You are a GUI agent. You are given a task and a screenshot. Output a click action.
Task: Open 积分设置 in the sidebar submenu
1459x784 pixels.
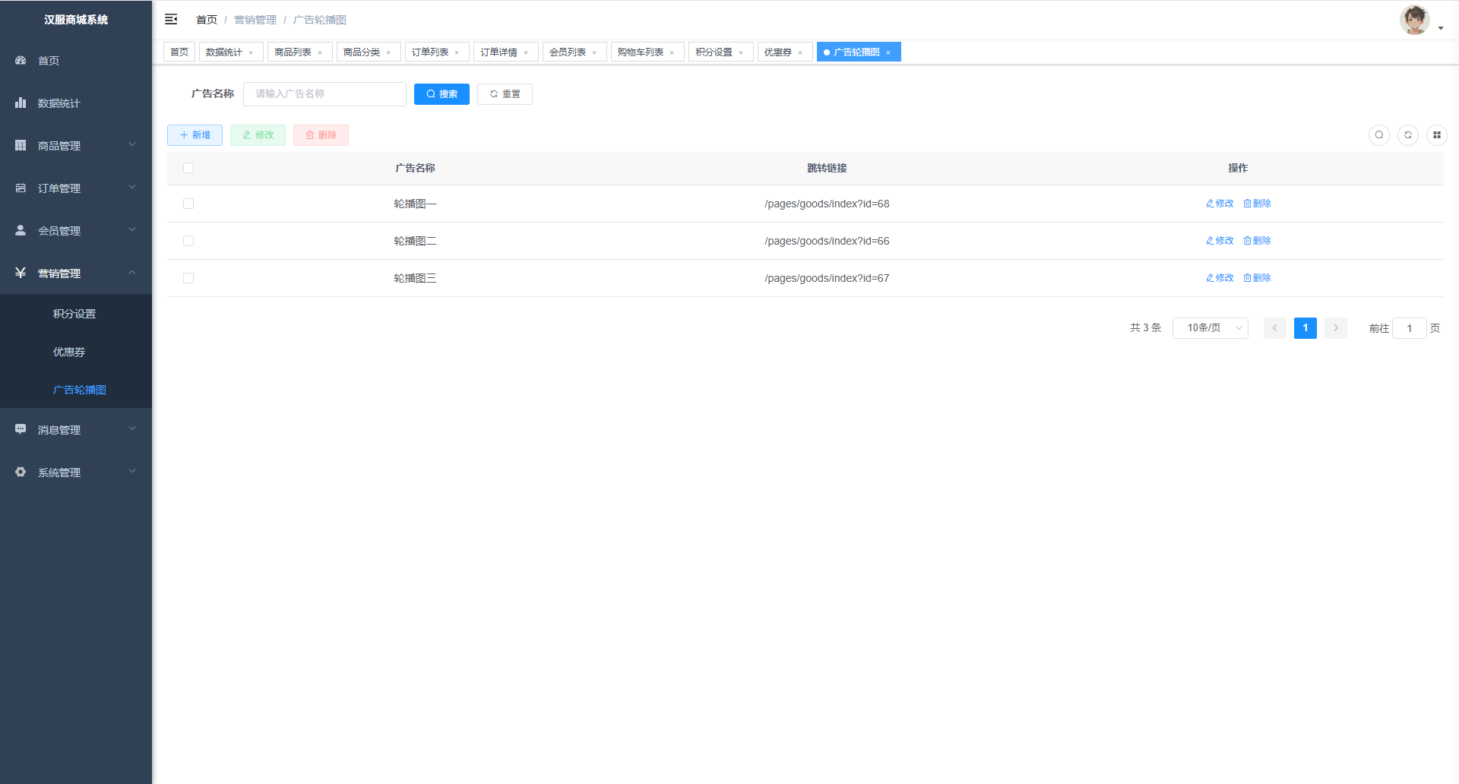(74, 314)
